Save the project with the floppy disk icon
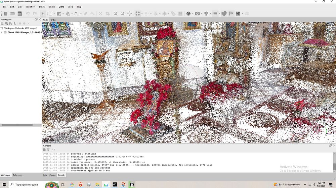Viewport: 336px width, 188px height. click(20, 14)
